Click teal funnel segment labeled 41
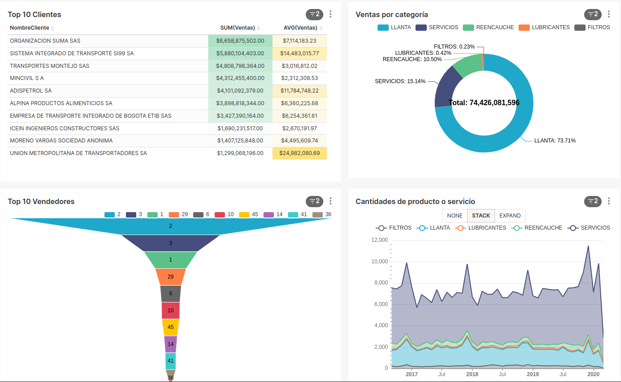621x382 pixels. (170, 361)
